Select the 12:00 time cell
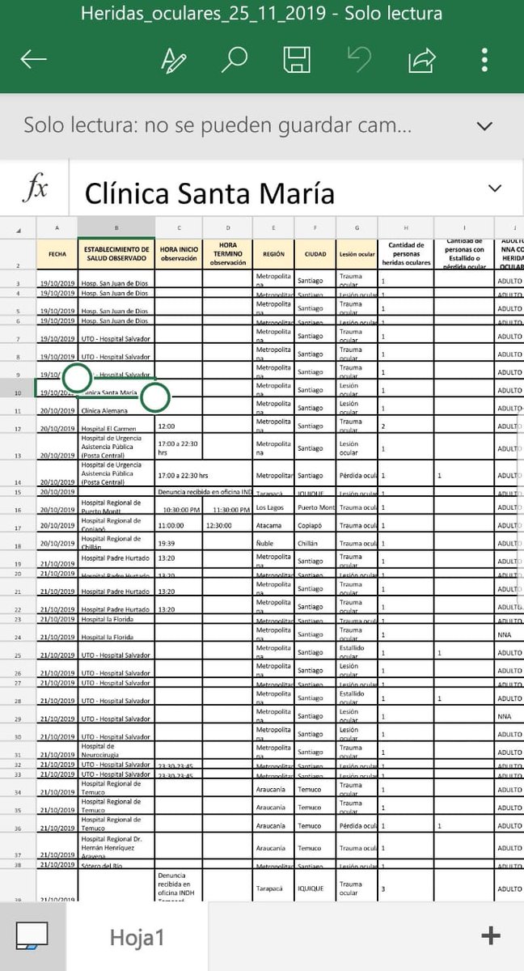Image resolution: width=524 pixels, height=971 pixels. (179, 425)
